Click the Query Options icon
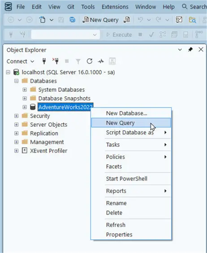Viewport: 207px width, 253px height. pos(174,34)
